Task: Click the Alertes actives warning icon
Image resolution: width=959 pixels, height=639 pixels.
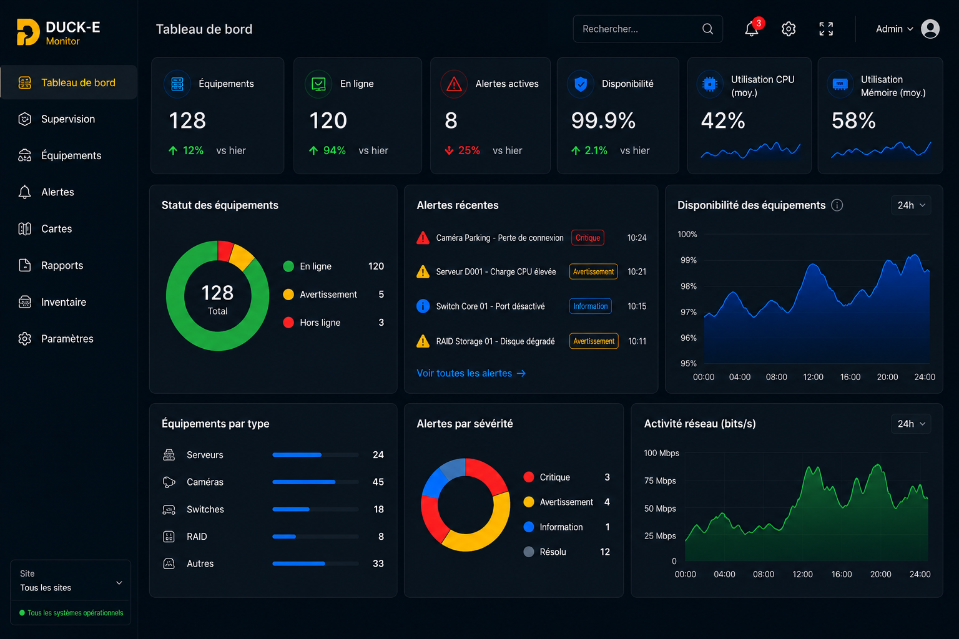Action: [454, 84]
